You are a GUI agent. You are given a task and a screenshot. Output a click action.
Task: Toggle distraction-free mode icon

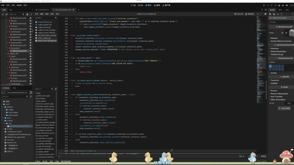pos(266,10)
